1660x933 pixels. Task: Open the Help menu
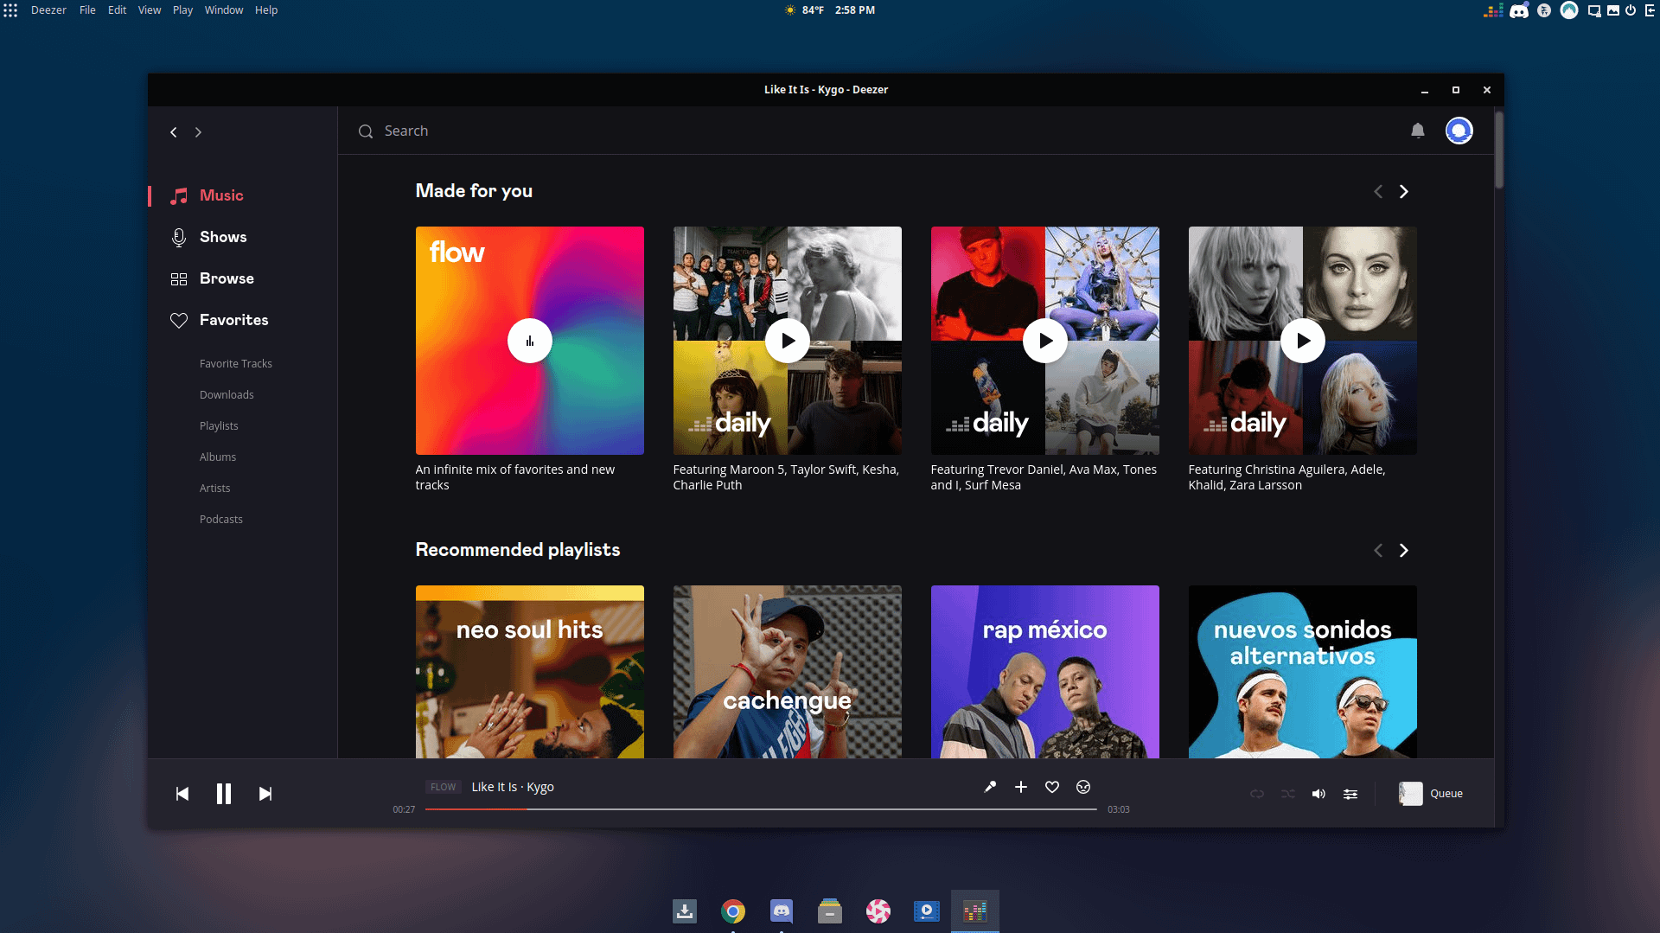tap(266, 10)
